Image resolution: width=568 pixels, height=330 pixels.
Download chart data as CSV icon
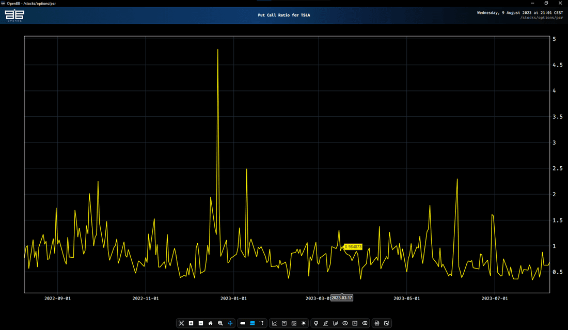point(377,323)
